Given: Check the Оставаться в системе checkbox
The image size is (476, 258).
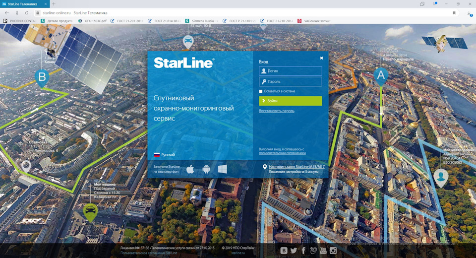Looking at the screenshot, I should click(260, 91).
